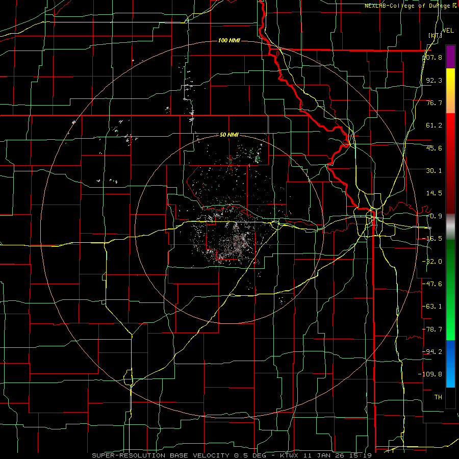The image size is (459, 459).
Task: Click the Super-Resolution Base Velocity caption
Action: coord(232,455)
